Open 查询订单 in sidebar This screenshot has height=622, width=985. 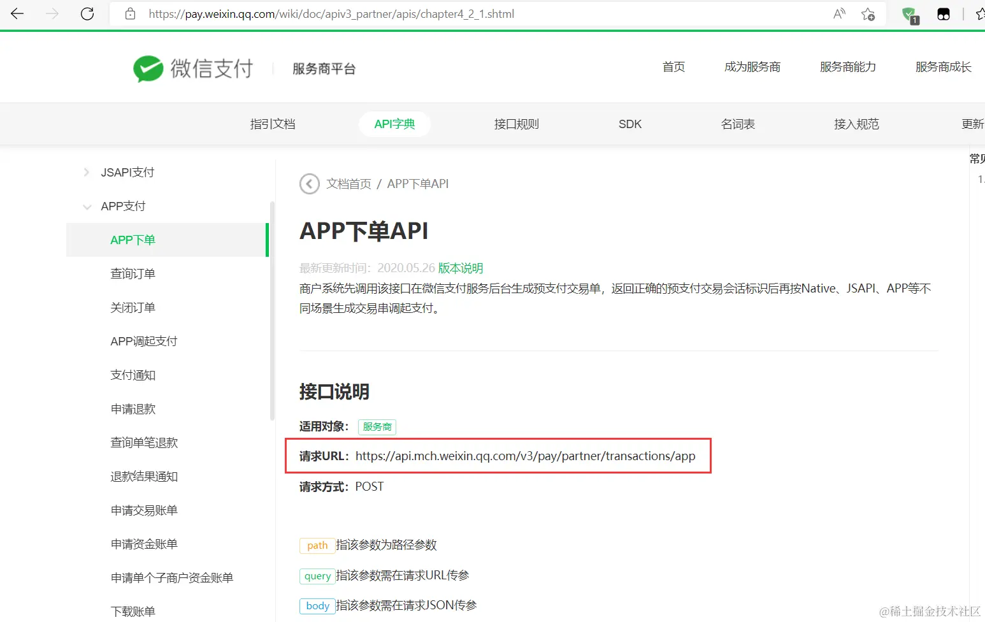(x=133, y=273)
